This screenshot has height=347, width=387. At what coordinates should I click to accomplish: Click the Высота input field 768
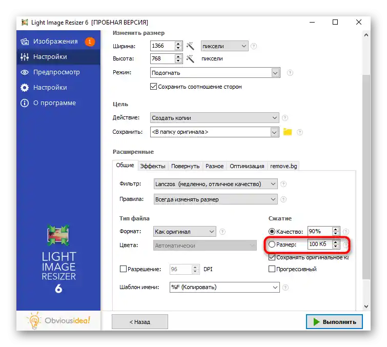click(x=162, y=59)
